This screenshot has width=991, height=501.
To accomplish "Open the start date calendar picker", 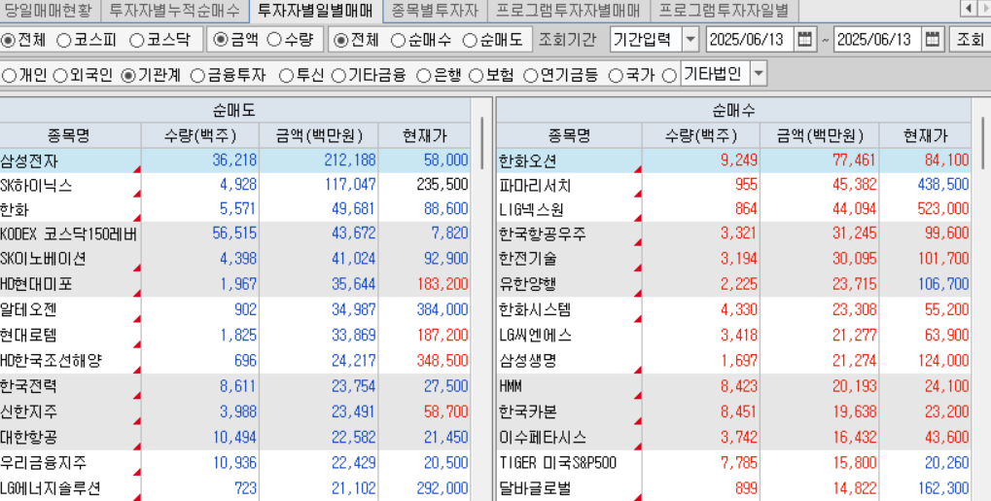I will click(x=804, y=39).
